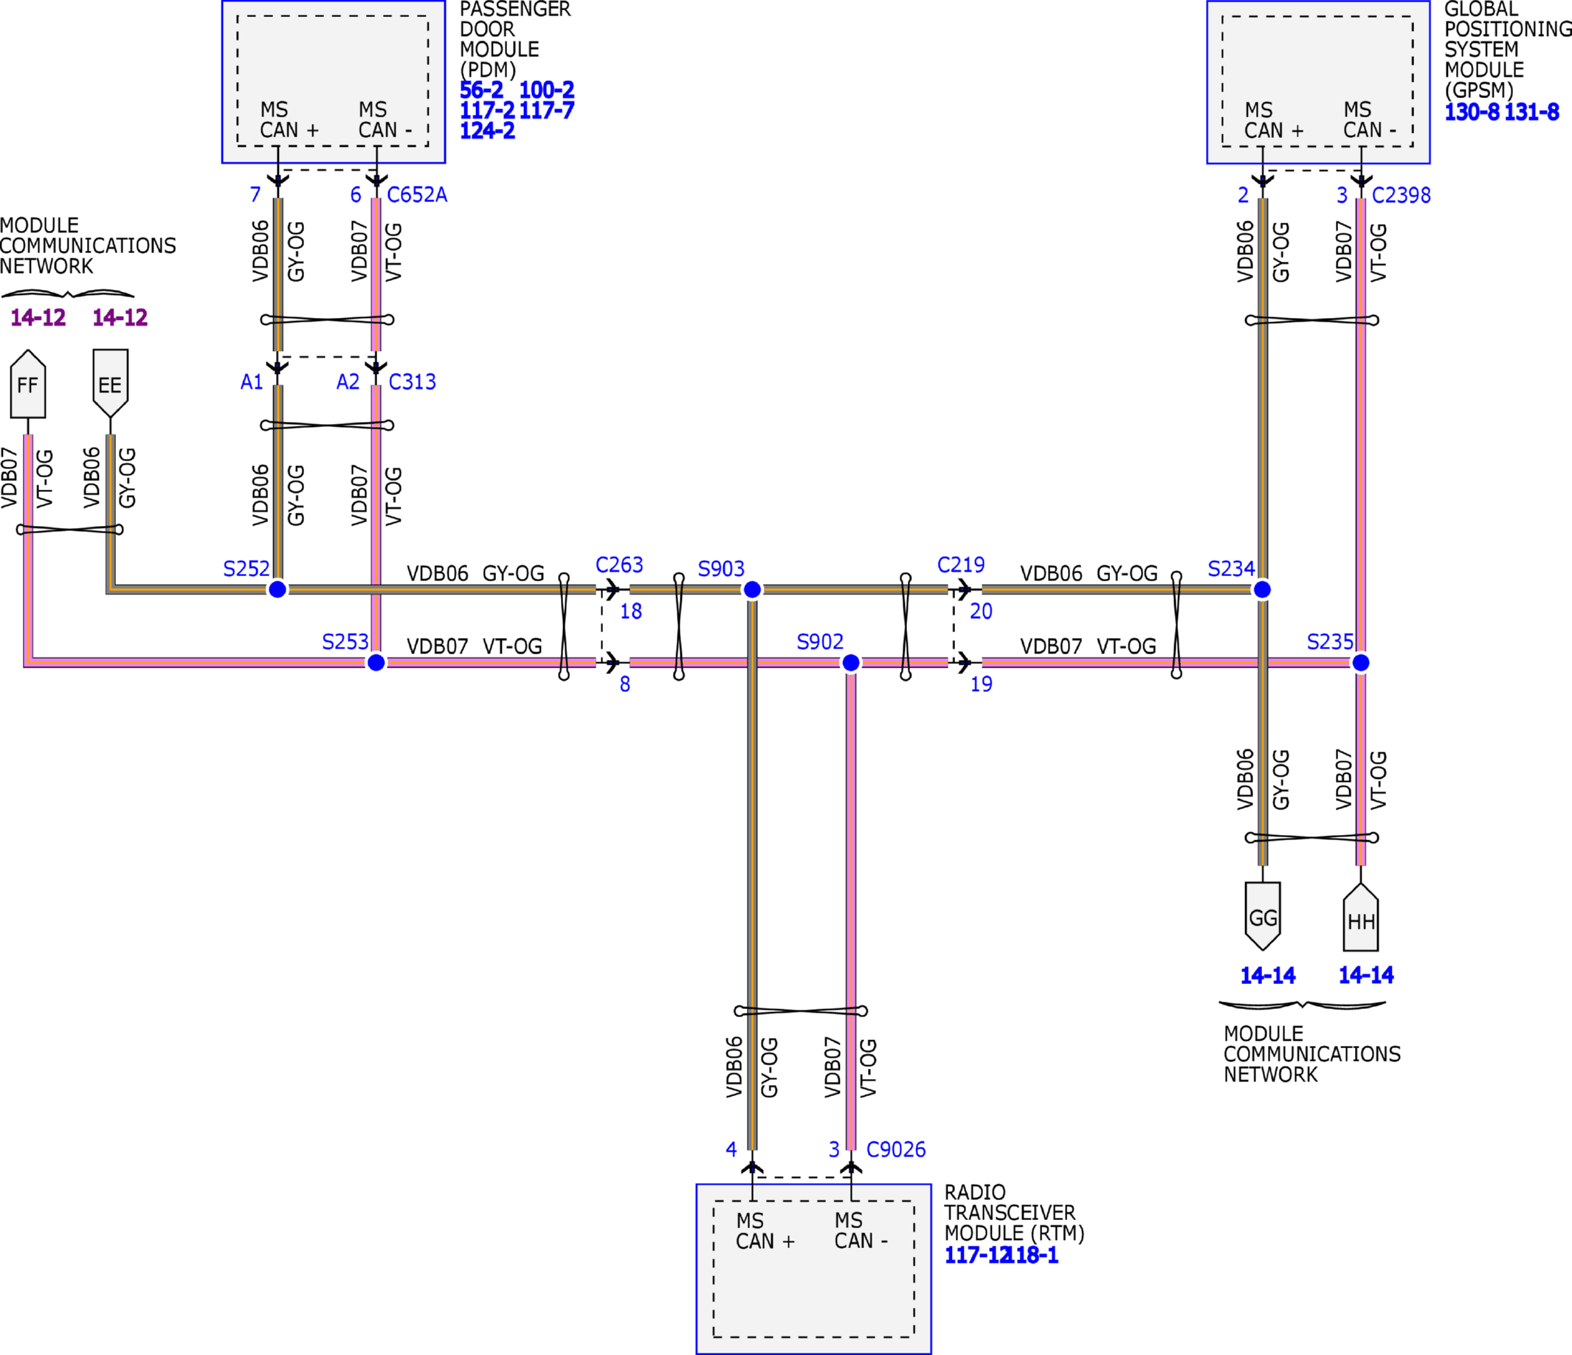Screen dimensions: 1572x1355
Task: Select the S234 splice dot
Action: (x=1263, y=589)
